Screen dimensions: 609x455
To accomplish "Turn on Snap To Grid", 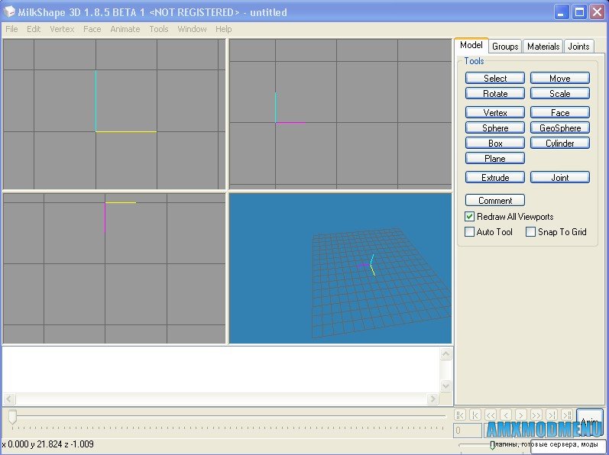I will (x=531, y=232).
